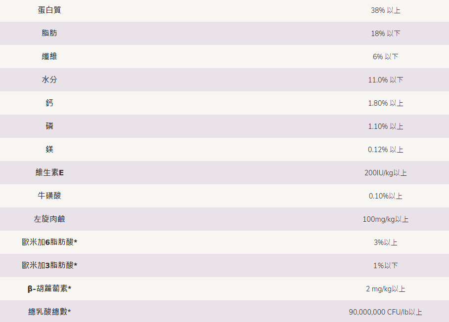Image resolution: width=449 pixels, height=322 pixels.
Task: Click the 脂肪 label cell
Action: (x=49, y=34)
